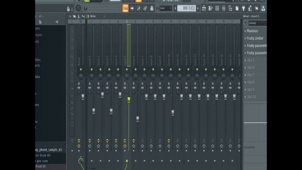Click the stamp-shaped icon beside the link icon
The height and width of the screenshot is (170, 302).
pos(152,8)
